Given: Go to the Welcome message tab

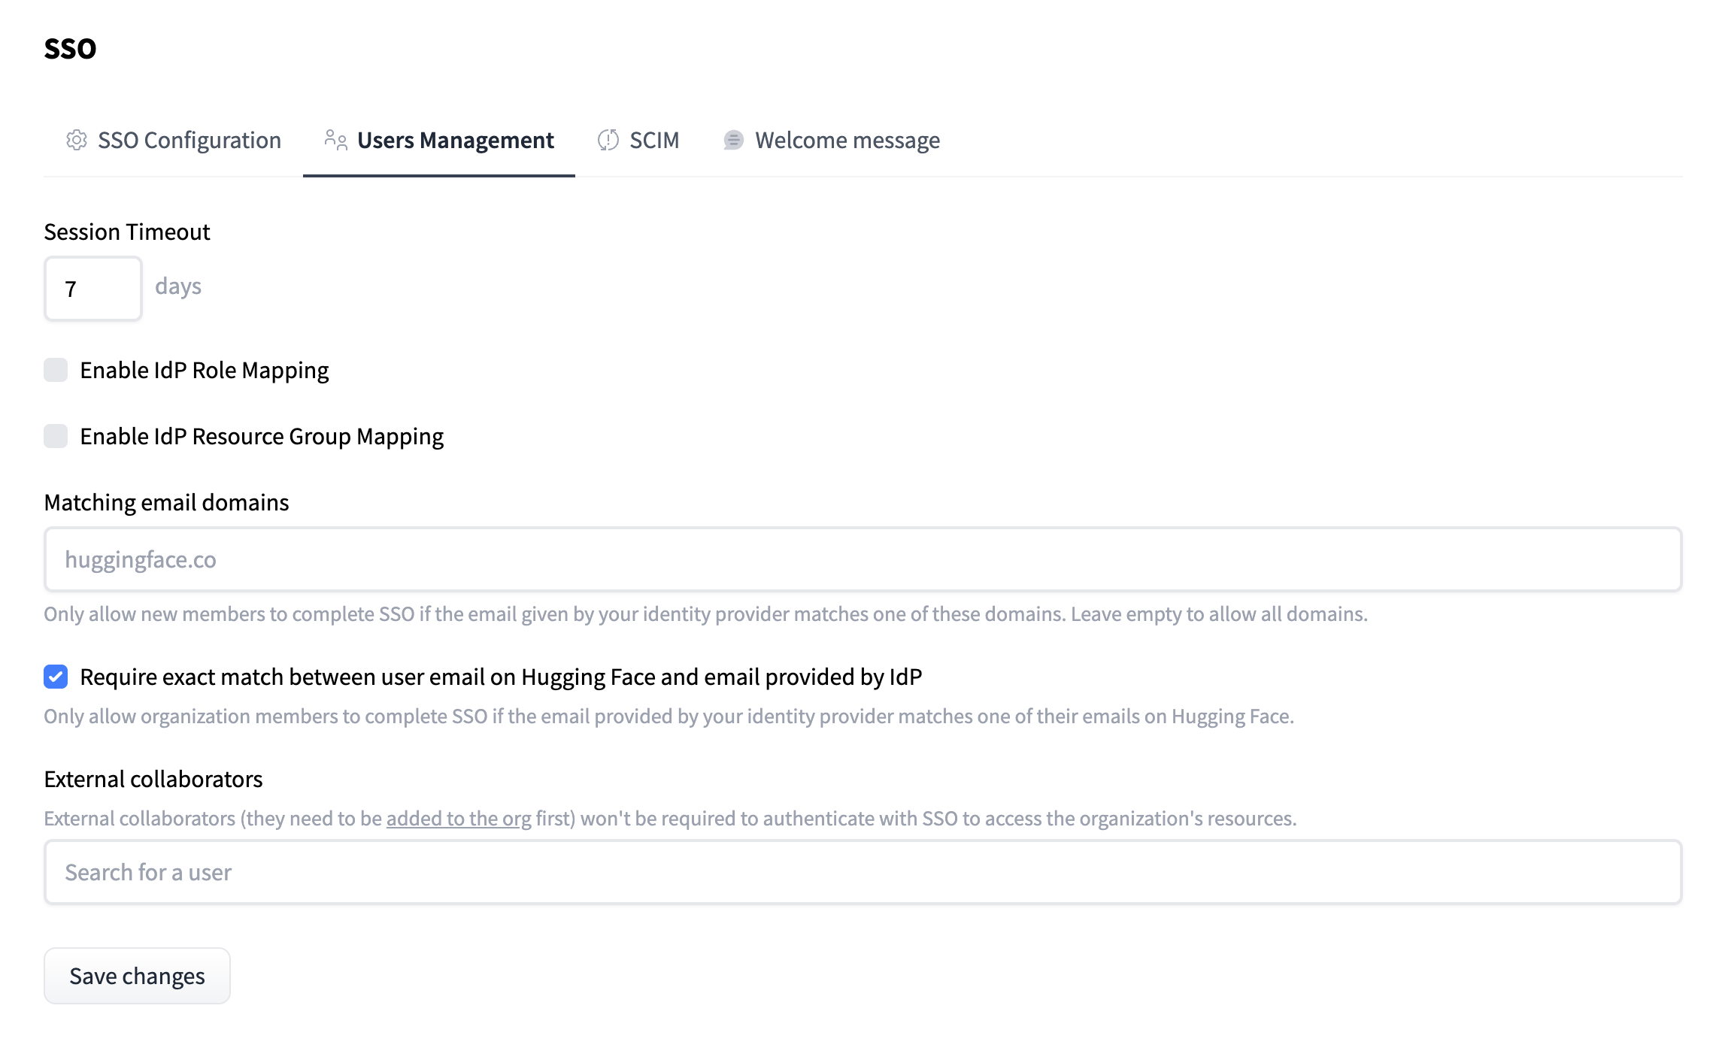Looking at the screenshot, I should click(847, 141).
